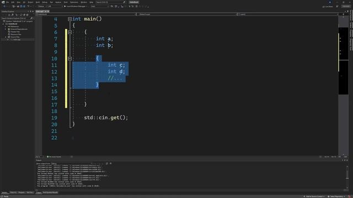Click the Live Share button
353x198 pixels.
pos(328,7)
